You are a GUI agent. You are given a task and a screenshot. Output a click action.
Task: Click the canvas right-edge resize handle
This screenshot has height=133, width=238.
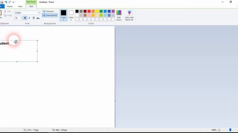point(115,101)
